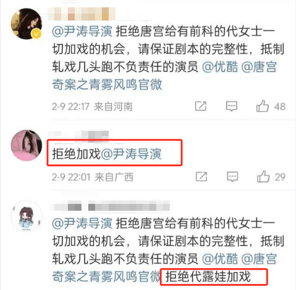296x290 pixels.
Task: Open the cartoon avatar of third commenter
Action: coord(27,216)
